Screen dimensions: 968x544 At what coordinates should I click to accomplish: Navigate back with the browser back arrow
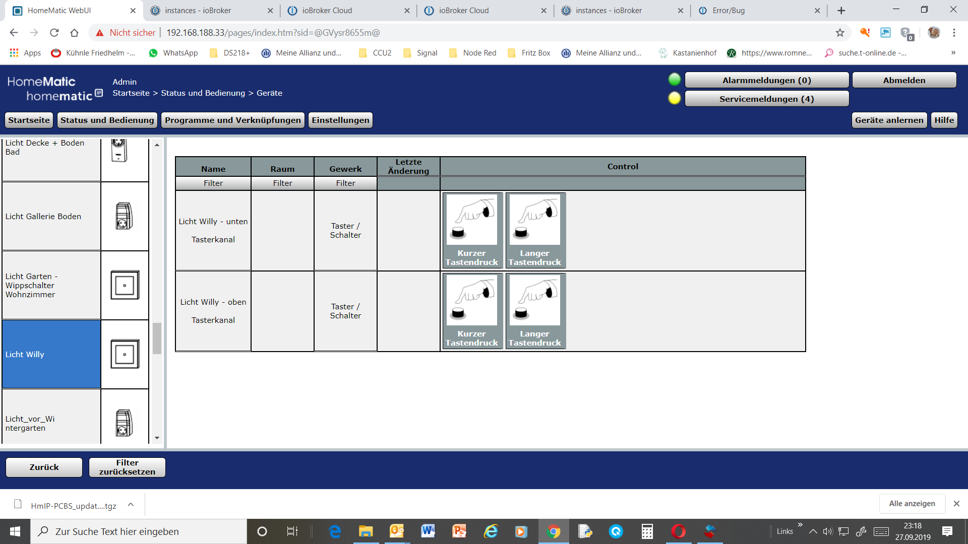14,33
